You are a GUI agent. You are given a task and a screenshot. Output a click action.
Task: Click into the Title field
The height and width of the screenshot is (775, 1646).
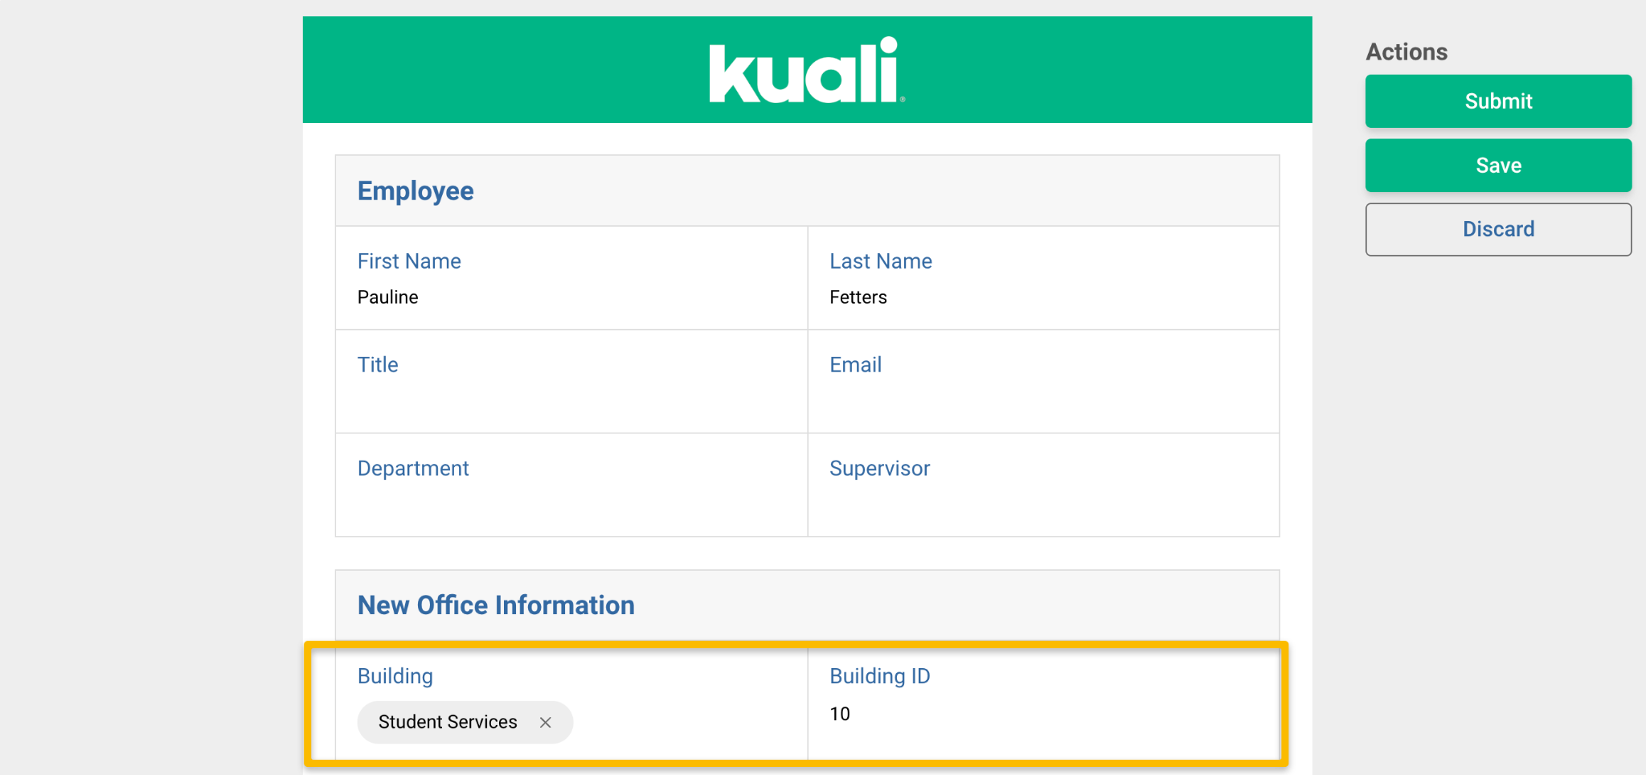(x=571, y=398)
